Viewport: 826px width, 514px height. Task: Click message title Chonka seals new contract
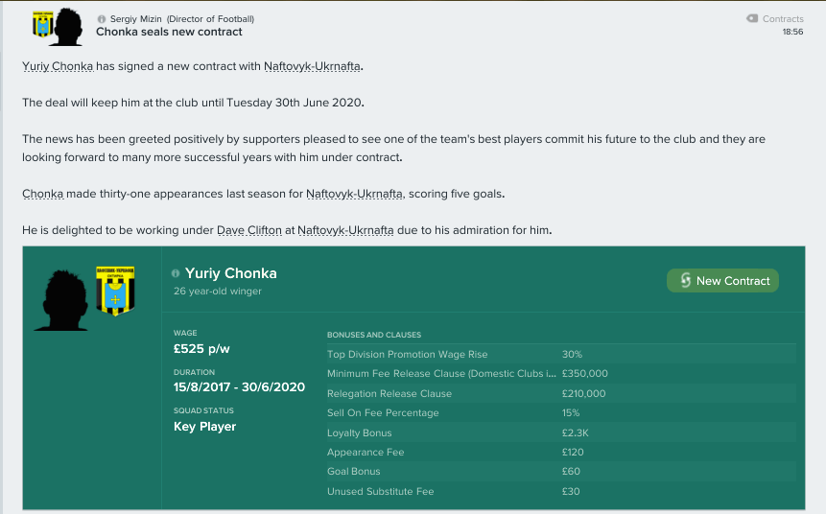(169, 32)
